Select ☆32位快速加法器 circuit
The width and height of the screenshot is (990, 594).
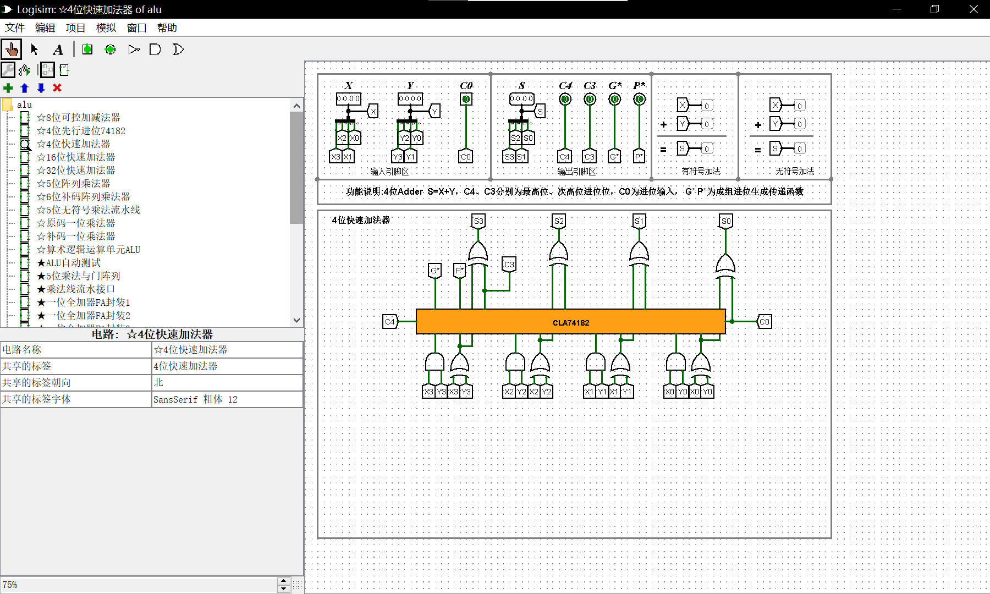point(76,170)
